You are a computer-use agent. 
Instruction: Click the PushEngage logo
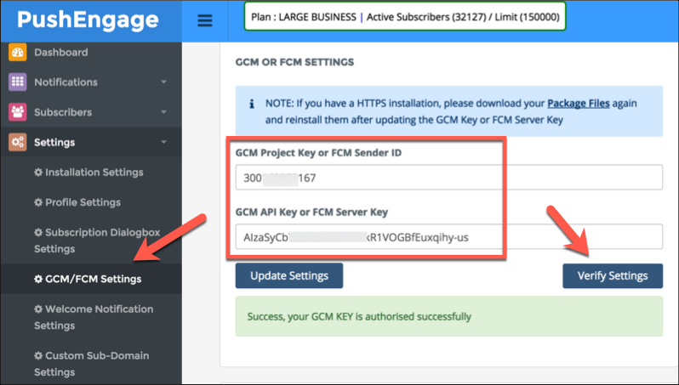[x=88, y=20]
